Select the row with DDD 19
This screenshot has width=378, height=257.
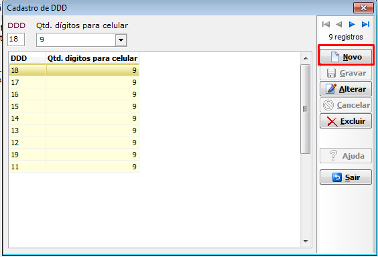(74, 155)
